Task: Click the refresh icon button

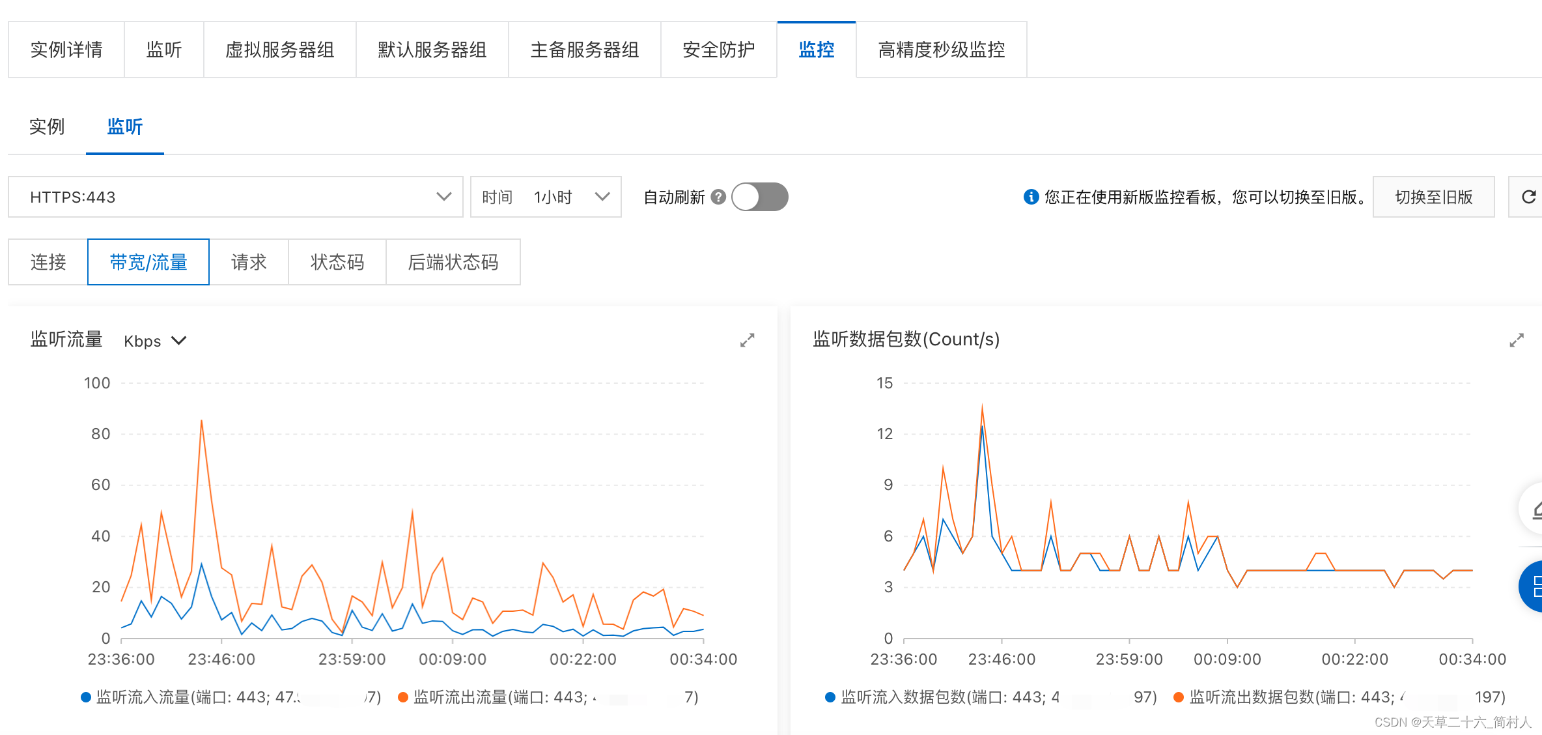Action: click(x=1528, y=197)
